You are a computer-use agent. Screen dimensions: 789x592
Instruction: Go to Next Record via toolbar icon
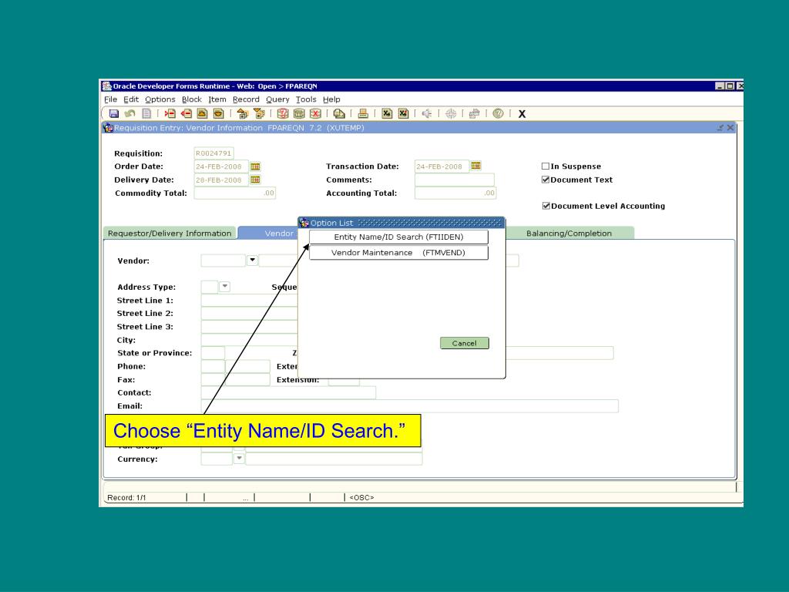pos(218,114)
